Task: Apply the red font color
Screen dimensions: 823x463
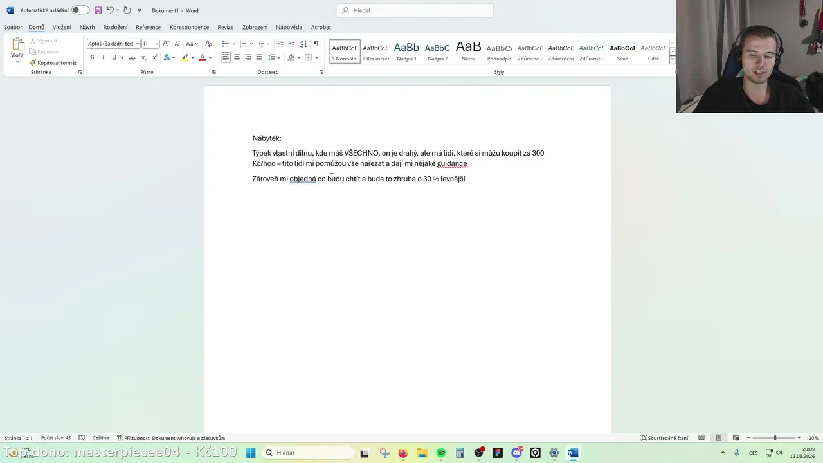Action: [x=202, y=57]
